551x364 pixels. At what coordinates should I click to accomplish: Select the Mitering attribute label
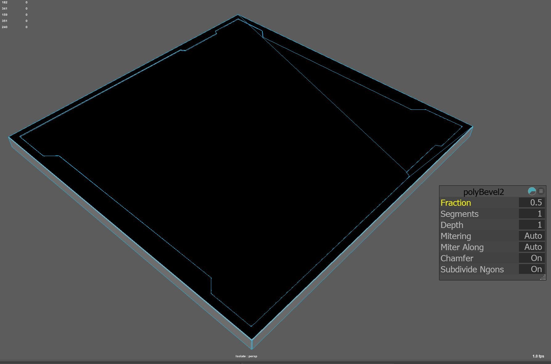pos(456,236)
